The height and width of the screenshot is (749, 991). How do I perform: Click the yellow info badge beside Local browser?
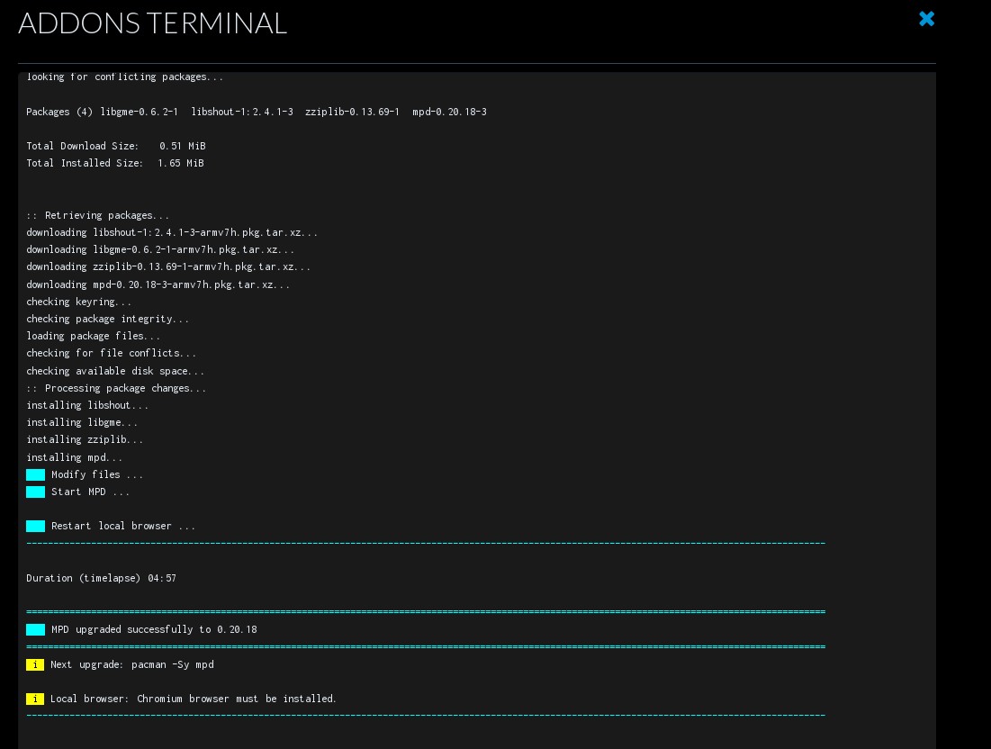coord(35,699)
